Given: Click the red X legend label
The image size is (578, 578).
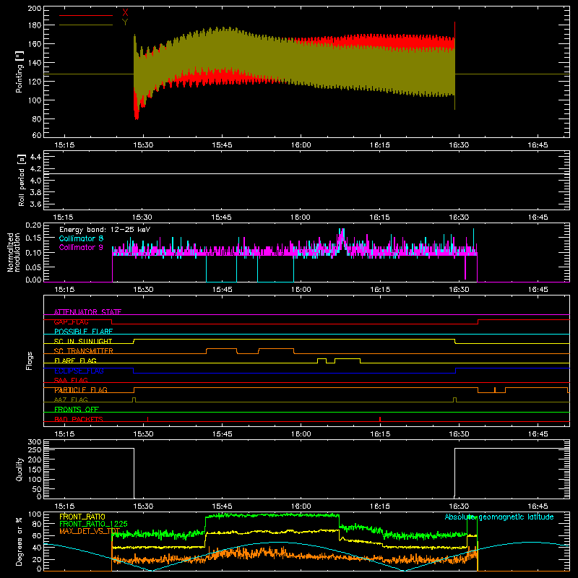Looking at the screenshot, I should point(125,13).
